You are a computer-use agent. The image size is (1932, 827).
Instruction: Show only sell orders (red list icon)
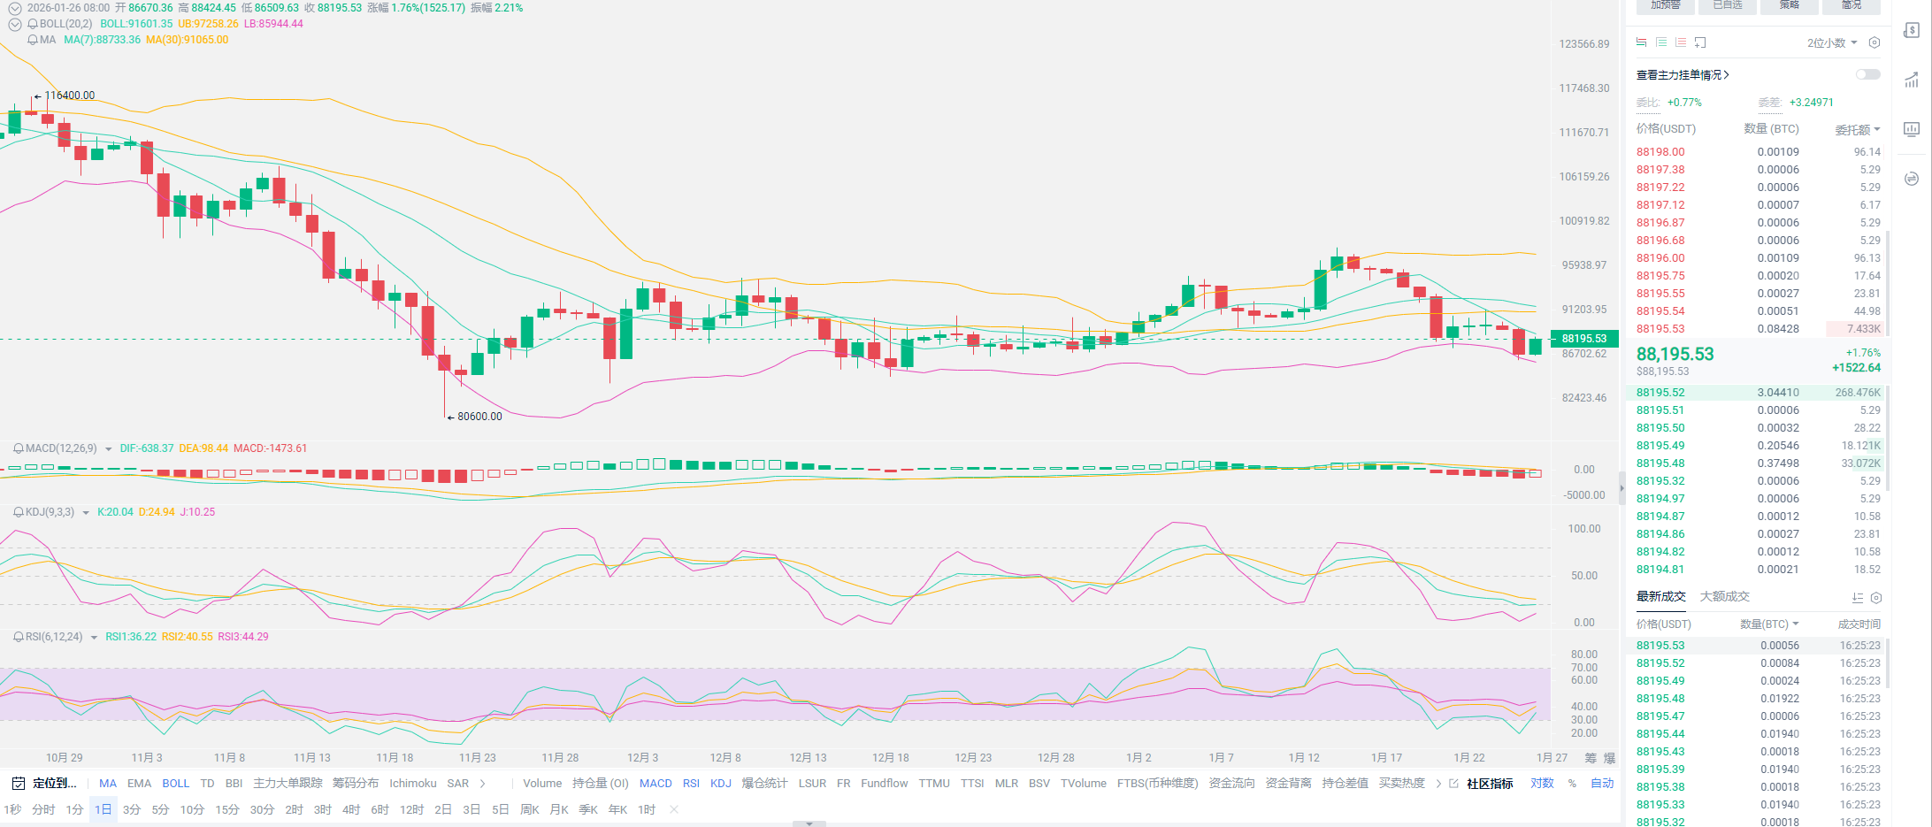tap(1681, 42)
